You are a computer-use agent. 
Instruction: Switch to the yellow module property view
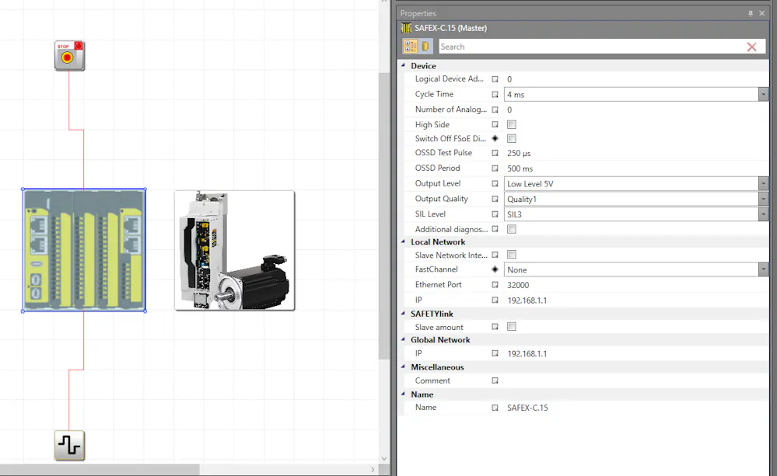pyautogui.click(x=425, y=47)
